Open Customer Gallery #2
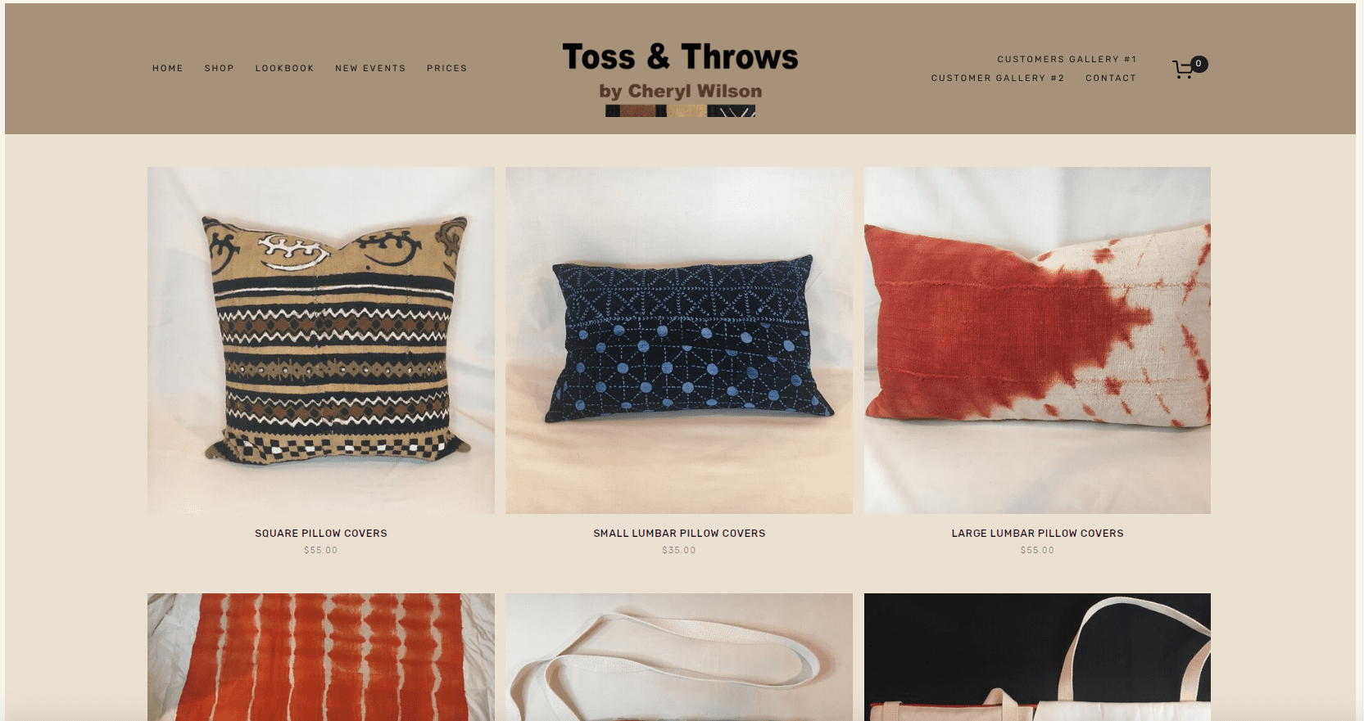 click(998, 79)
